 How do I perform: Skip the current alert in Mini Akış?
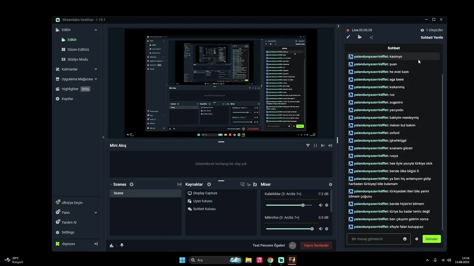pyautogui.click(x=323, y=146)
